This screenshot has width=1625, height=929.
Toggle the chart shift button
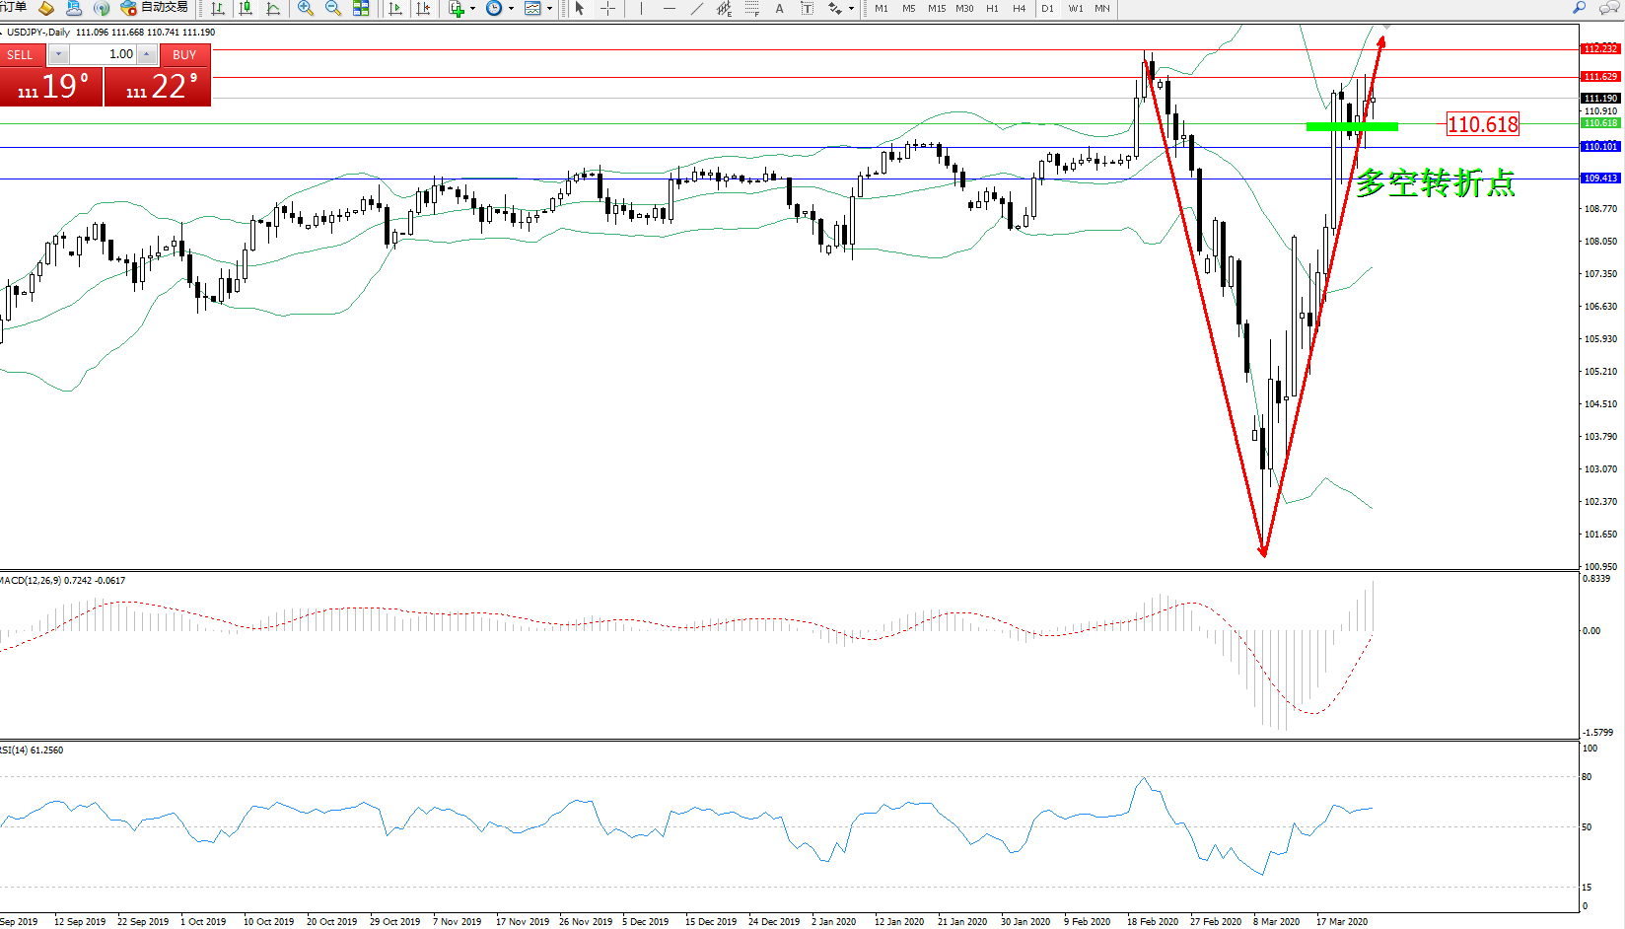tap(423, 9)
